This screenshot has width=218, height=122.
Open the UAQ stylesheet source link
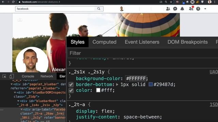214,72
